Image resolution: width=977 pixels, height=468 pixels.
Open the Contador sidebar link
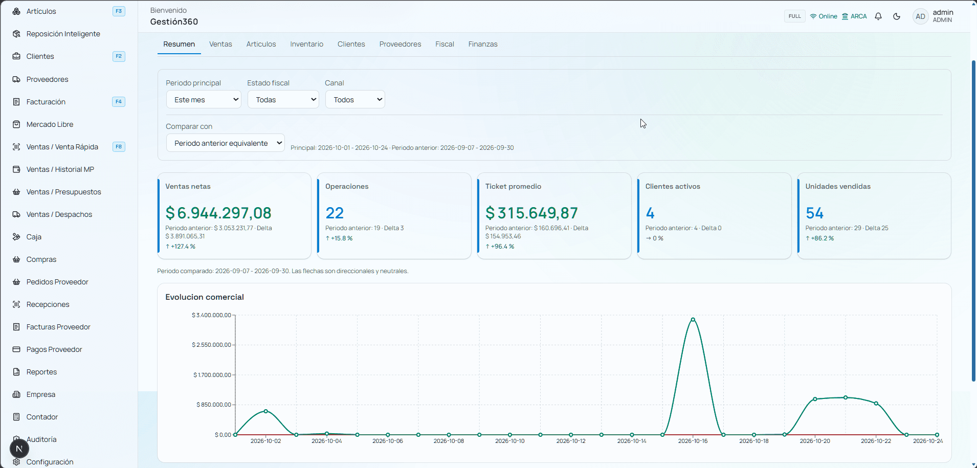pos(42,417)
